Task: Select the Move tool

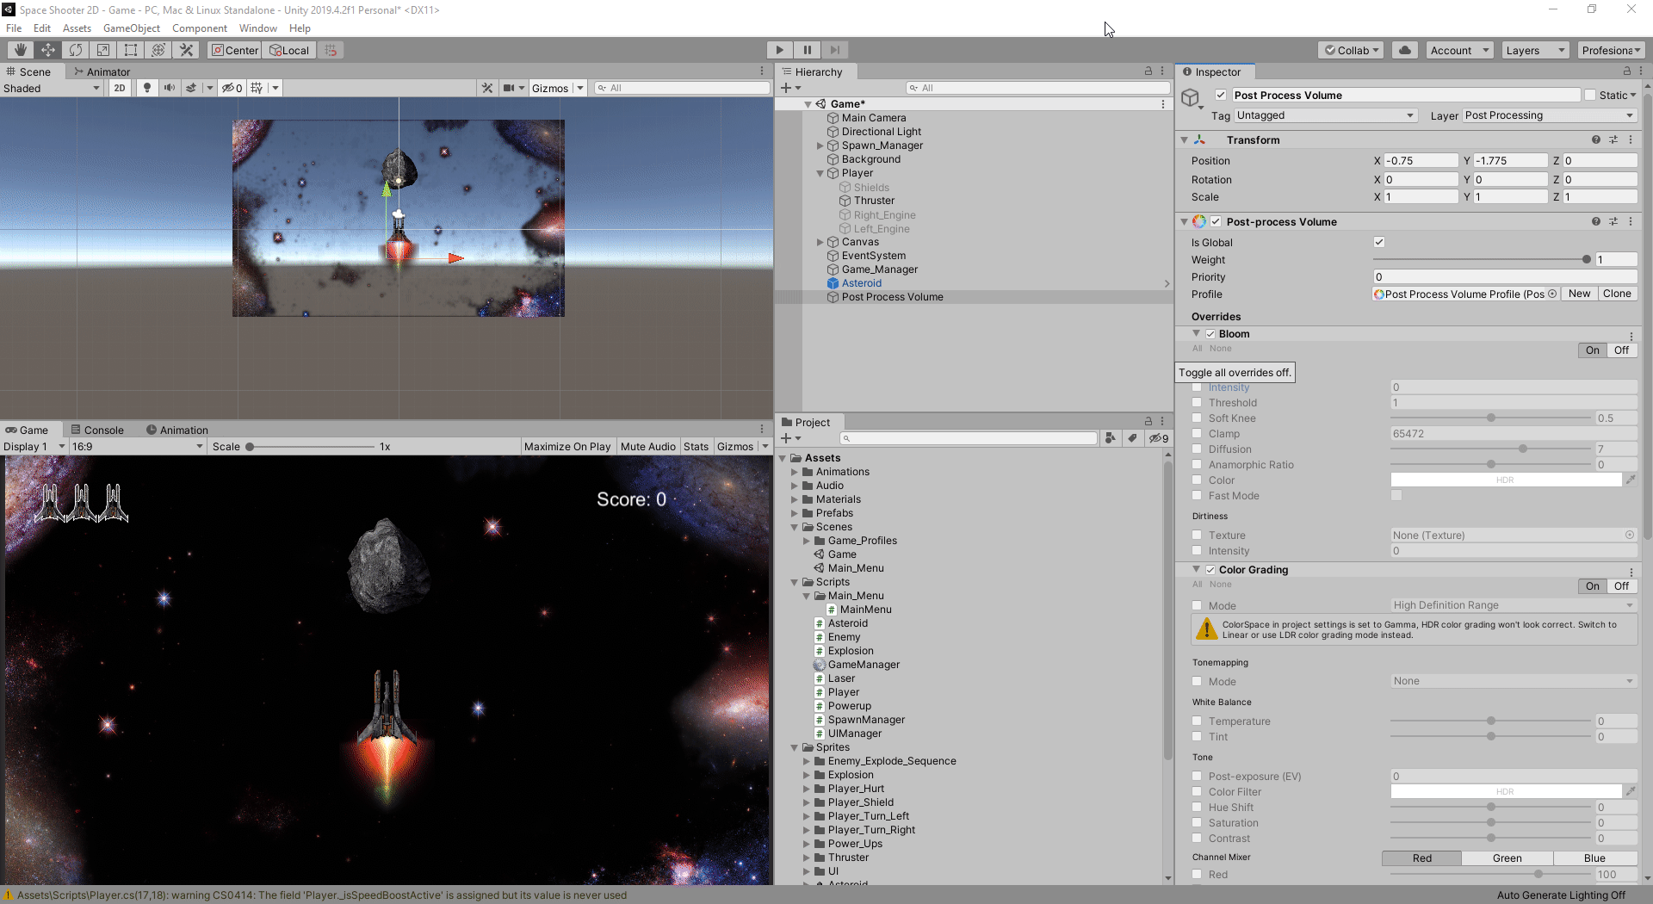Action: pos(48,50)
